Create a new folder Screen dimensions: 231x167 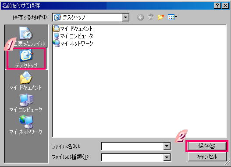point(161,17)
